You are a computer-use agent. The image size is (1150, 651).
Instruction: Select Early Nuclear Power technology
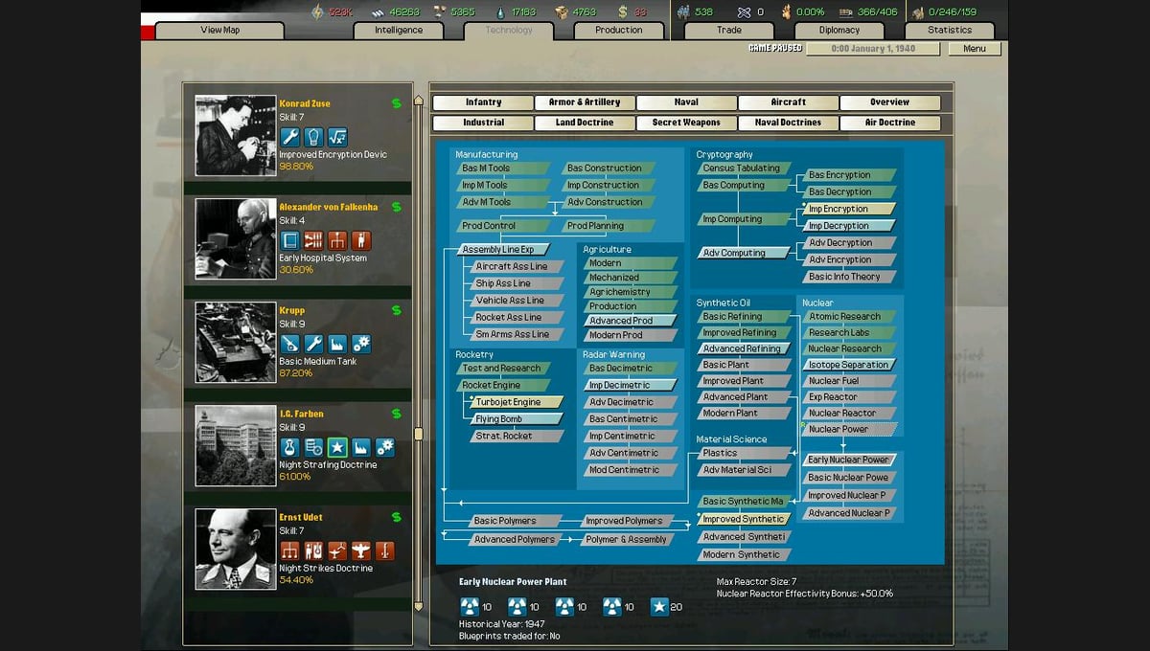pyautogui.click(x=849, y=460)
